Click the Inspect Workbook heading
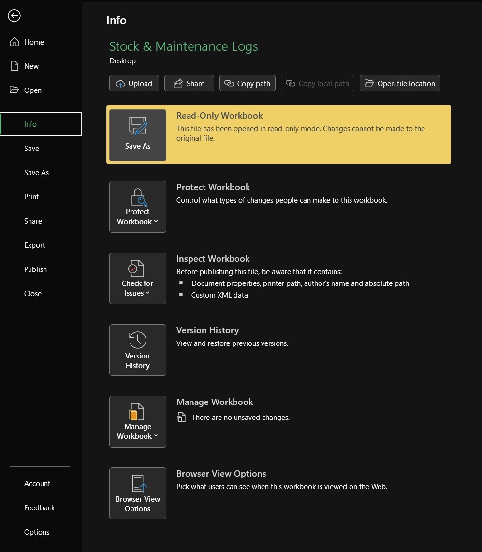 (213, 259)
